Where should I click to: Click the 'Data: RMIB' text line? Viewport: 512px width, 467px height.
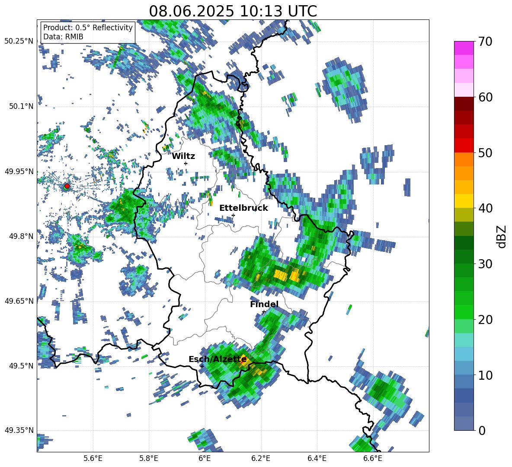coord(63,37)
